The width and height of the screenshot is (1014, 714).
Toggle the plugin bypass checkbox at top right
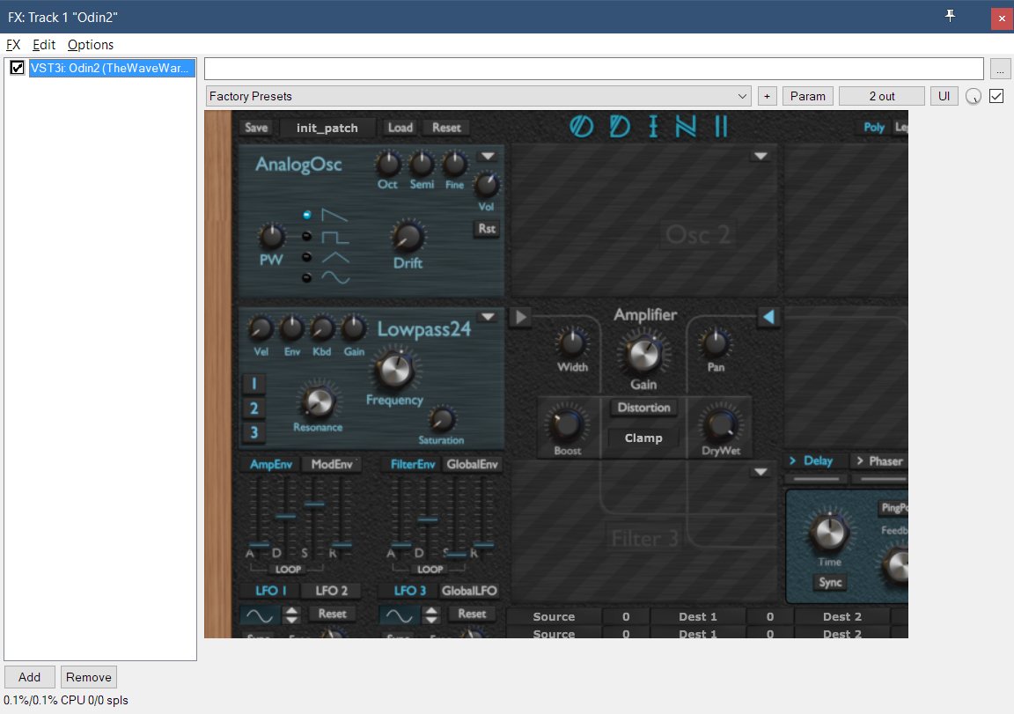(996, 96)
